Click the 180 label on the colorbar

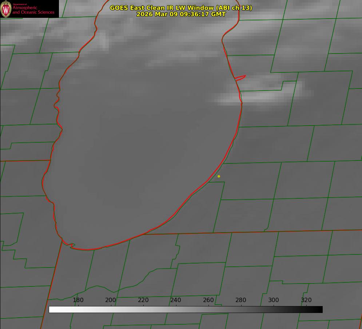click(x=78, y=300)
